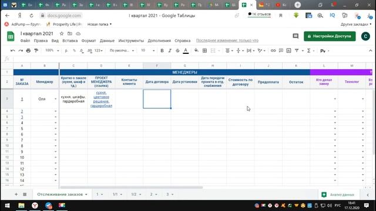This screenshot has width=376, height=211.
Task: Move the document to a folder
Action: [70, 33]
